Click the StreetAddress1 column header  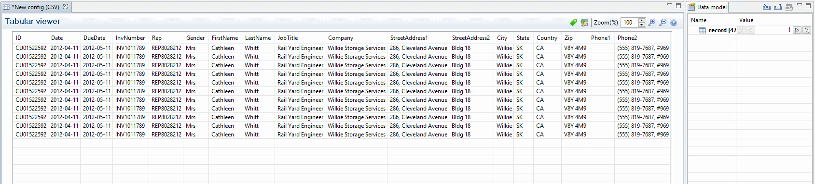click(418, 38)
